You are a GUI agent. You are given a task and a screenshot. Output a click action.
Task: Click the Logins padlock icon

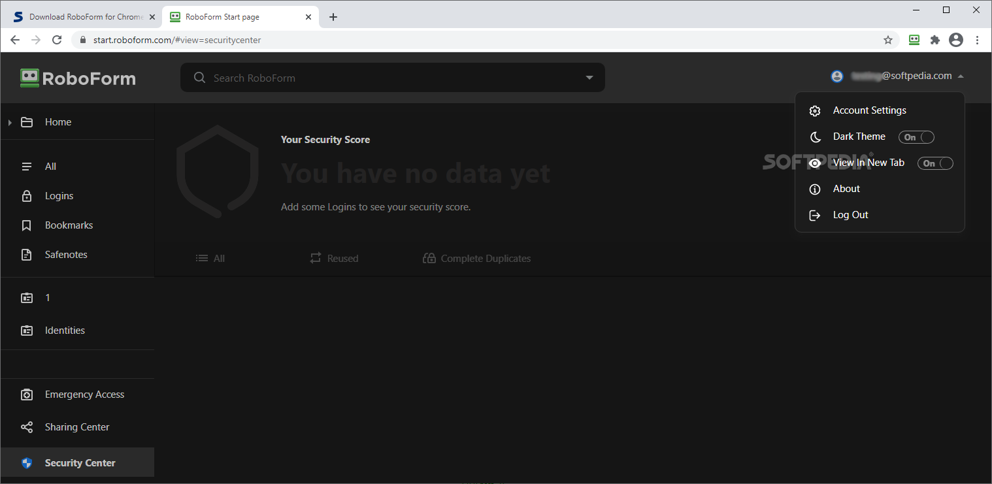pos(27,196)
